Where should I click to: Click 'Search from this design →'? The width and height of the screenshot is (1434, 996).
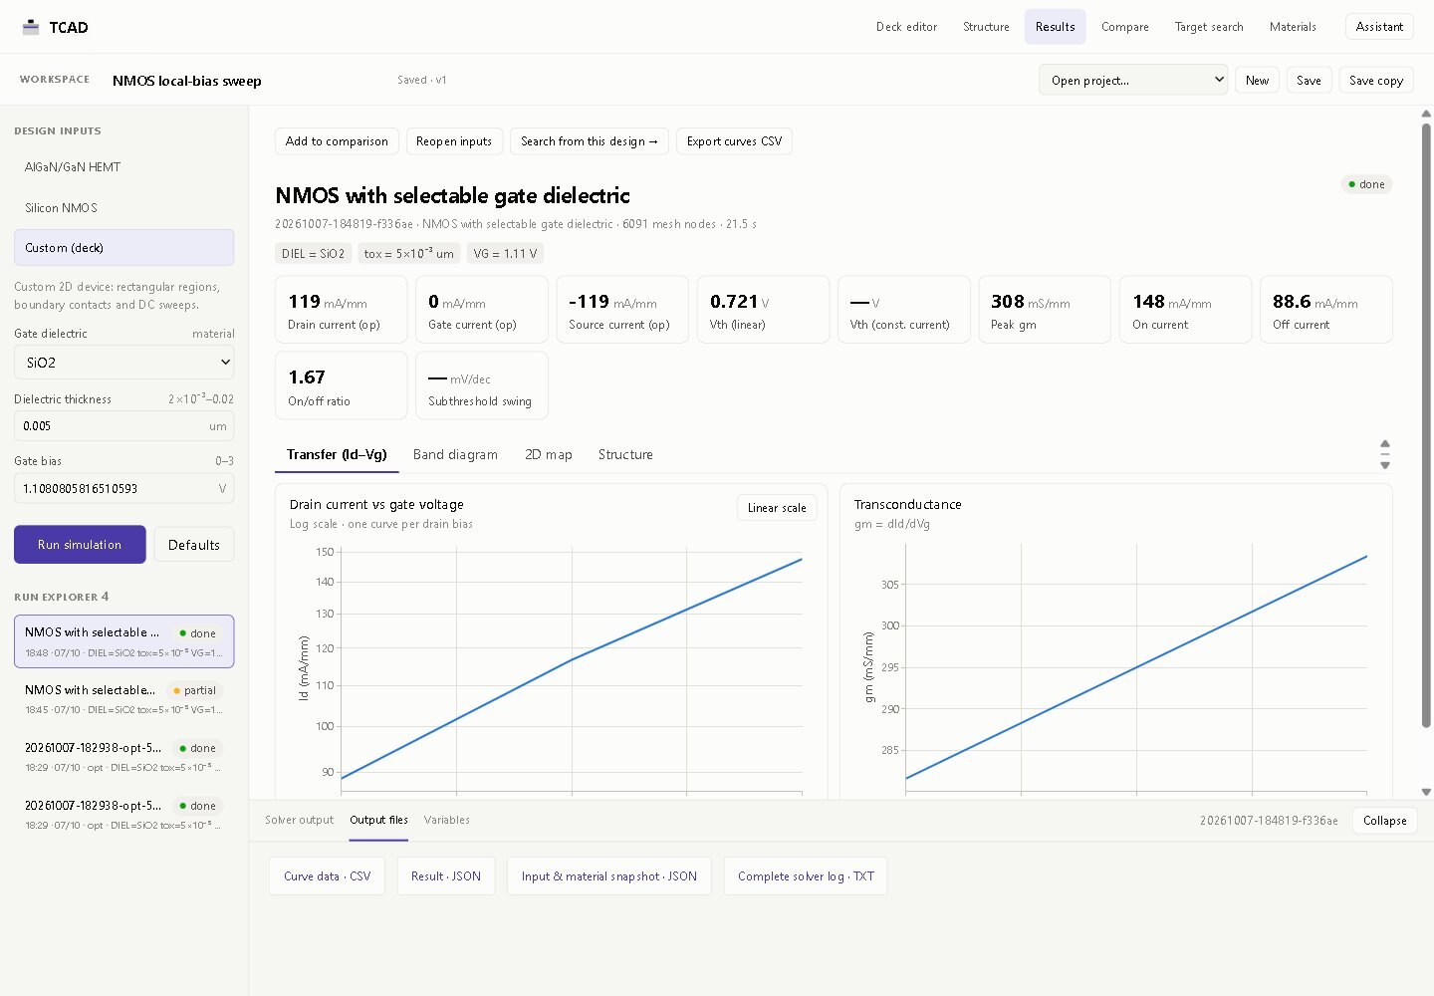pos(590,141)
